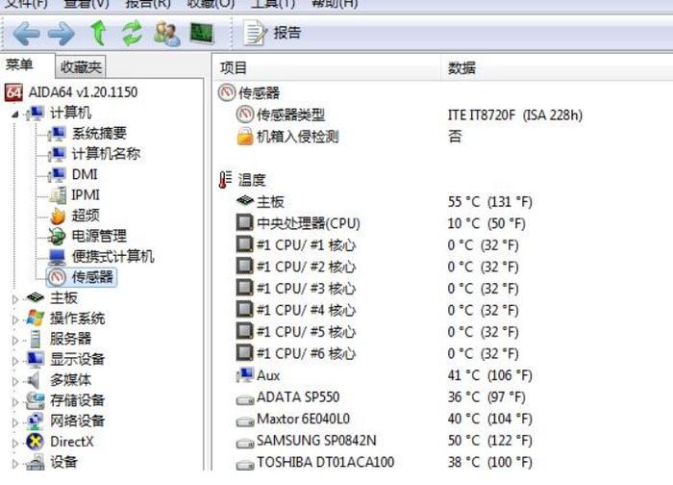This screenshot has width=673, height=485.
Task: Expand the 网络设备 tree node
Action: tap(15, 422)
